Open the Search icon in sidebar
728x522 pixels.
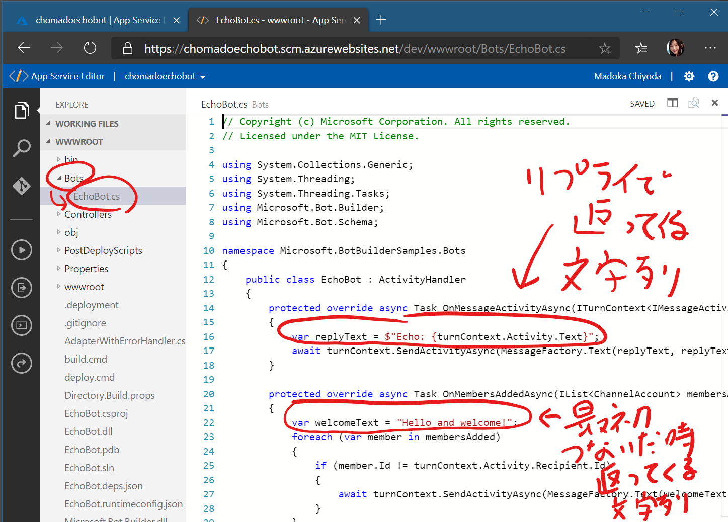(21, 148)
